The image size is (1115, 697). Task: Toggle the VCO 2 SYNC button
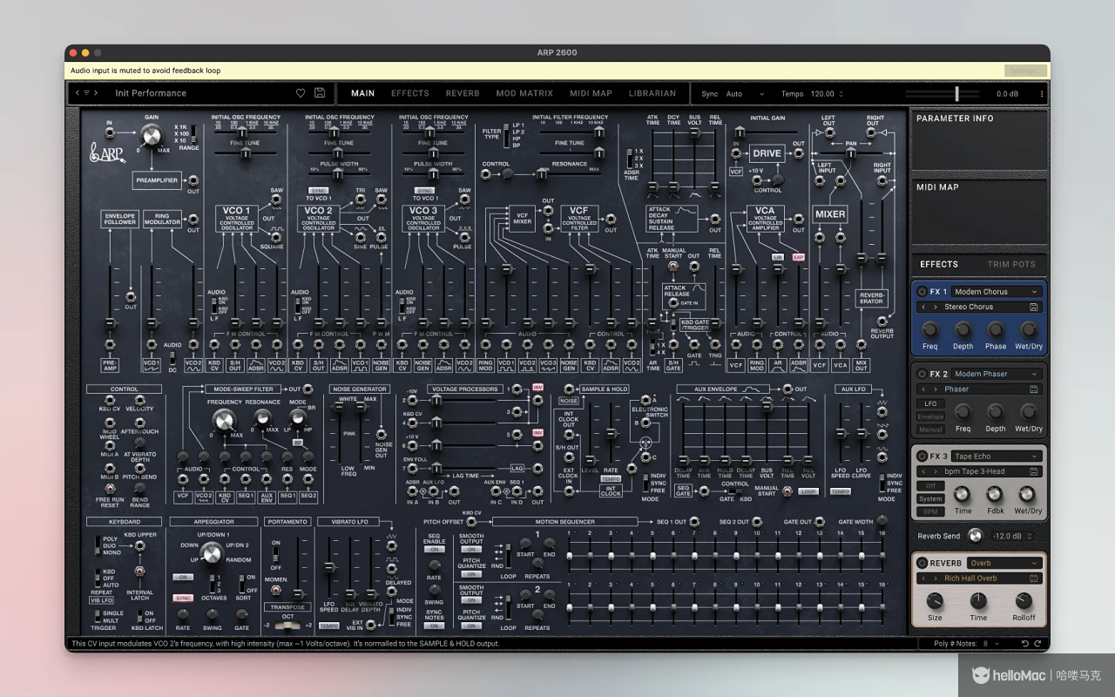click(318, 190)
